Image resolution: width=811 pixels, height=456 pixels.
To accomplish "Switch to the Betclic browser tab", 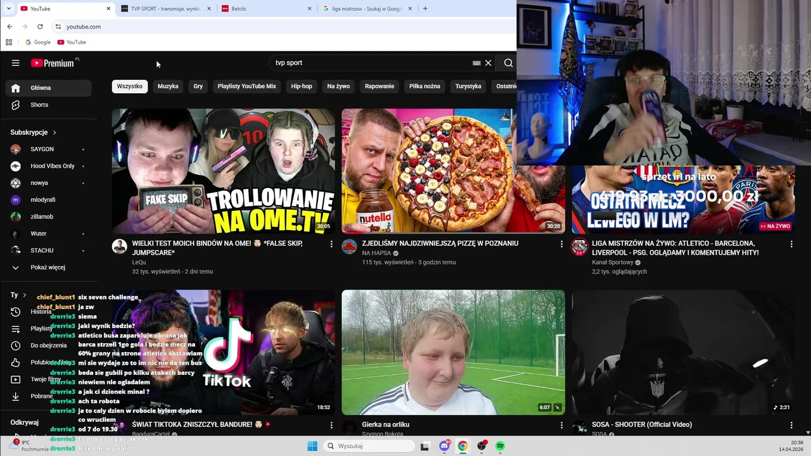I will 267,8.
